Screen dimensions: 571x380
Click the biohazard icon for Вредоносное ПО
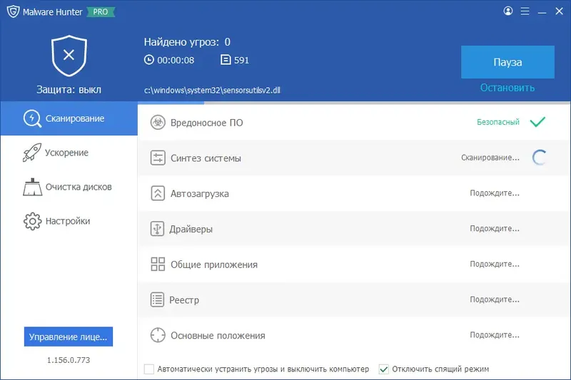click(158, 123)
